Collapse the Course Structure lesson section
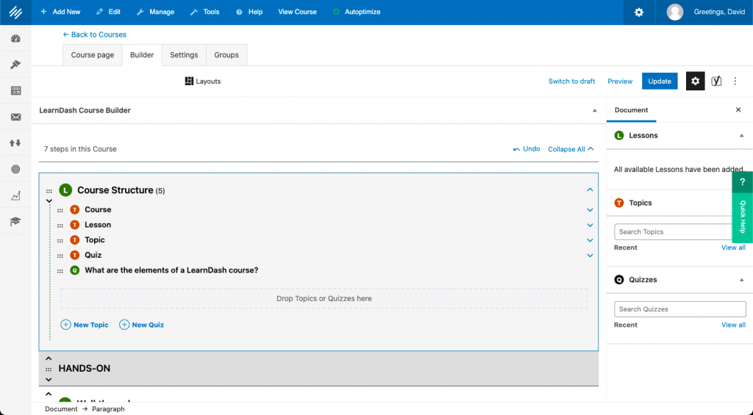753x415 pixels. click(590, 190)
